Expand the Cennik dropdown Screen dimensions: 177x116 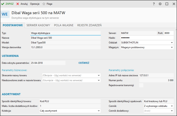[172, 106]
